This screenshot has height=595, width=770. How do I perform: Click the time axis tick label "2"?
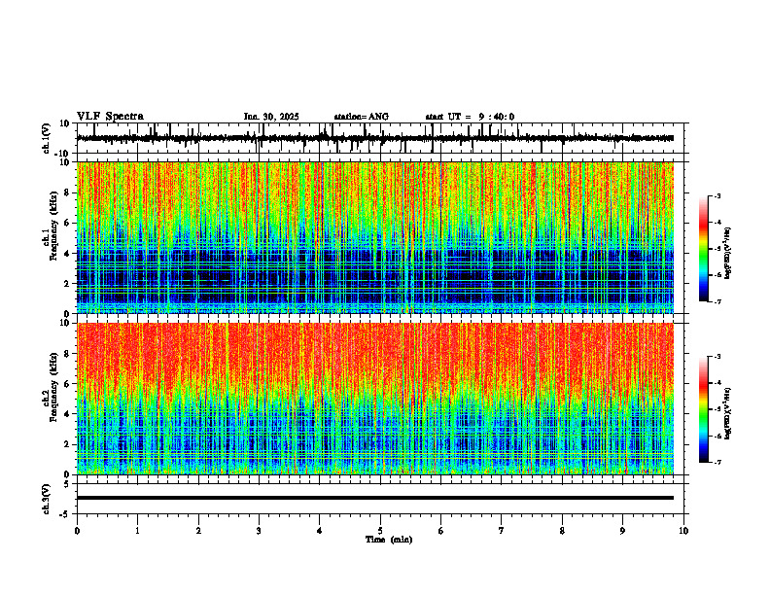(198, 531)
